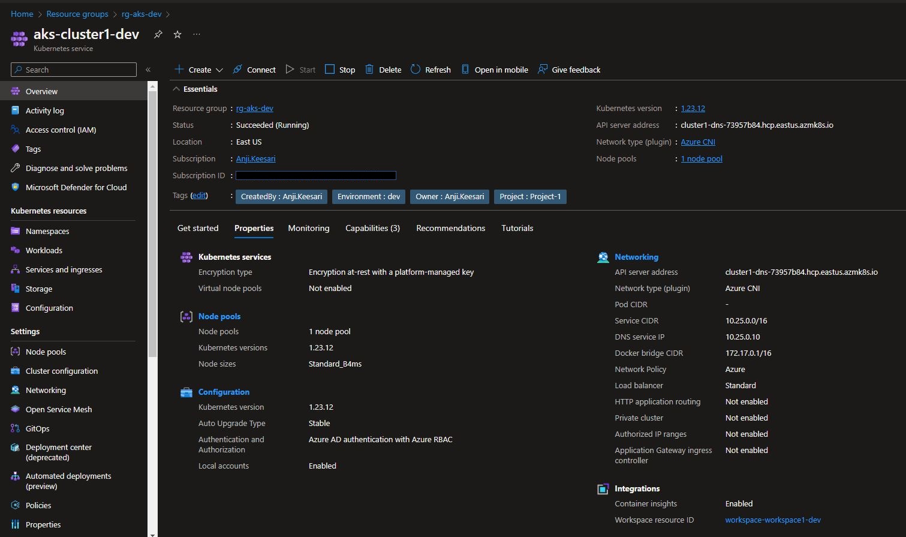The height and width of the screenshot is (537, 906).
Task: Click the Owner : Anji.Keesari tag
Action: coord(450,197)
